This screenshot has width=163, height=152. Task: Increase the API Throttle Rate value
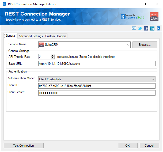53,56
